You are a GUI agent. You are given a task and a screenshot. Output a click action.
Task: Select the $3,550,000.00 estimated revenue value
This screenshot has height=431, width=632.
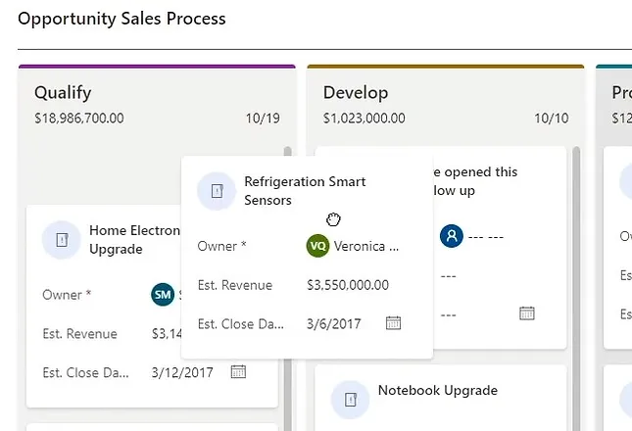point(348,285)
